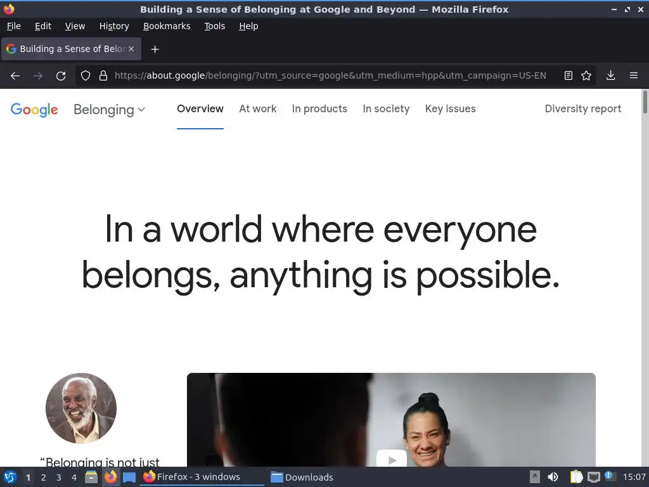649x487 pixels.
Task: Open the File menu
Action: tap(14, 26)
